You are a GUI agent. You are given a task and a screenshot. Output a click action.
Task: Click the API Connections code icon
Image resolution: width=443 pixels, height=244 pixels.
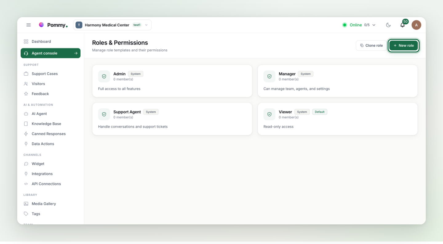(x=26, y=184)
